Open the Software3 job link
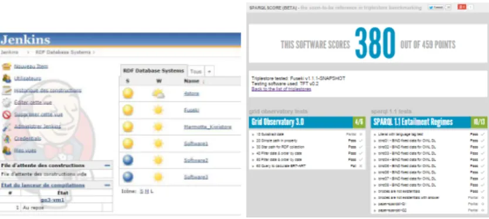This screenshot has width=489, height=219. coord(196,177)
